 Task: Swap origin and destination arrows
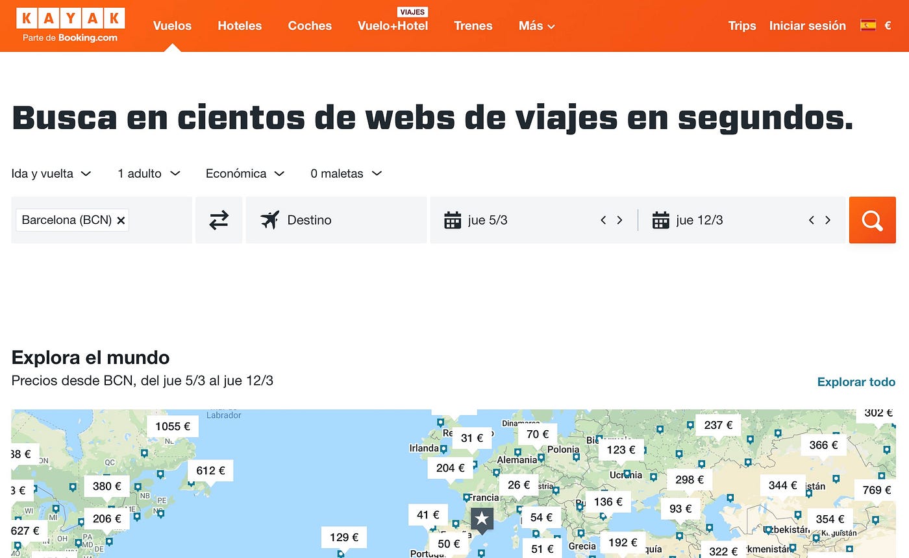coord(219,220)
